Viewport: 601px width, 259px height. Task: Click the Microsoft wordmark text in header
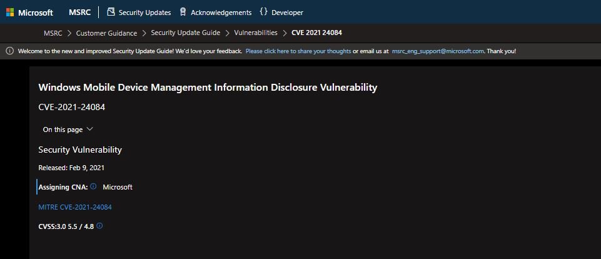pyautogui.click(x=36, y=13)
